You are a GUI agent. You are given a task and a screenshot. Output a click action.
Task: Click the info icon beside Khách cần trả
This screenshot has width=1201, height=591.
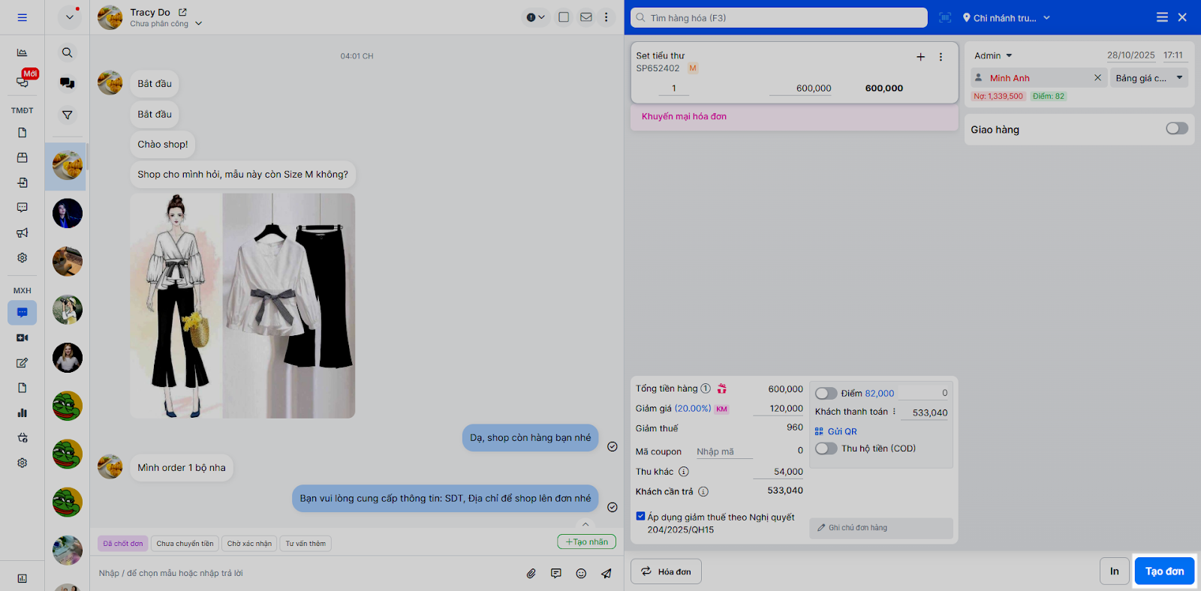point(703,491)
